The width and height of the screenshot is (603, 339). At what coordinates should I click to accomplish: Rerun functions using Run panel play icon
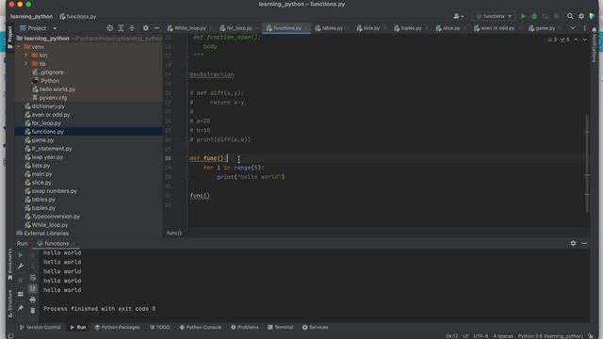[21, 255]
